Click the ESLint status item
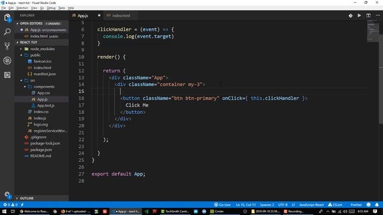The width and height of the screenshot is (383, 215). pos(335,205)
